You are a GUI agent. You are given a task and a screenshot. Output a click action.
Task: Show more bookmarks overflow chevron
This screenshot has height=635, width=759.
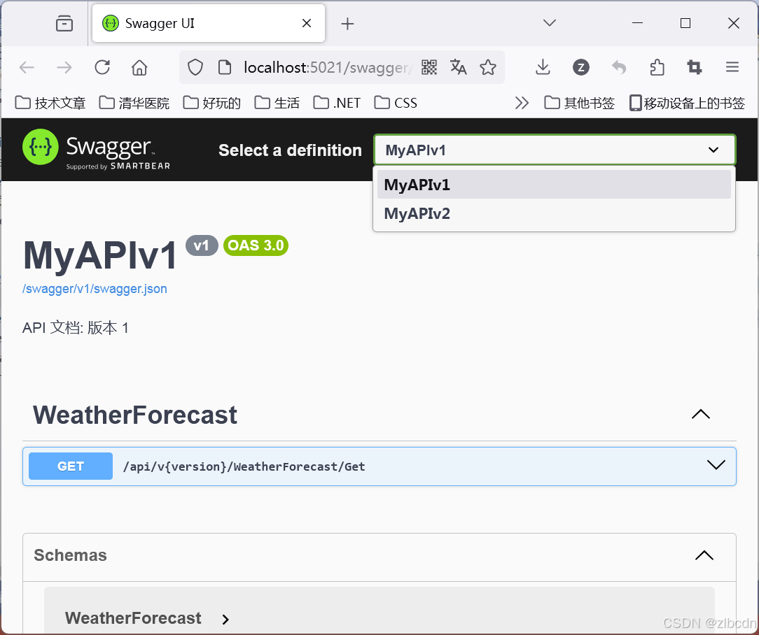522,103
